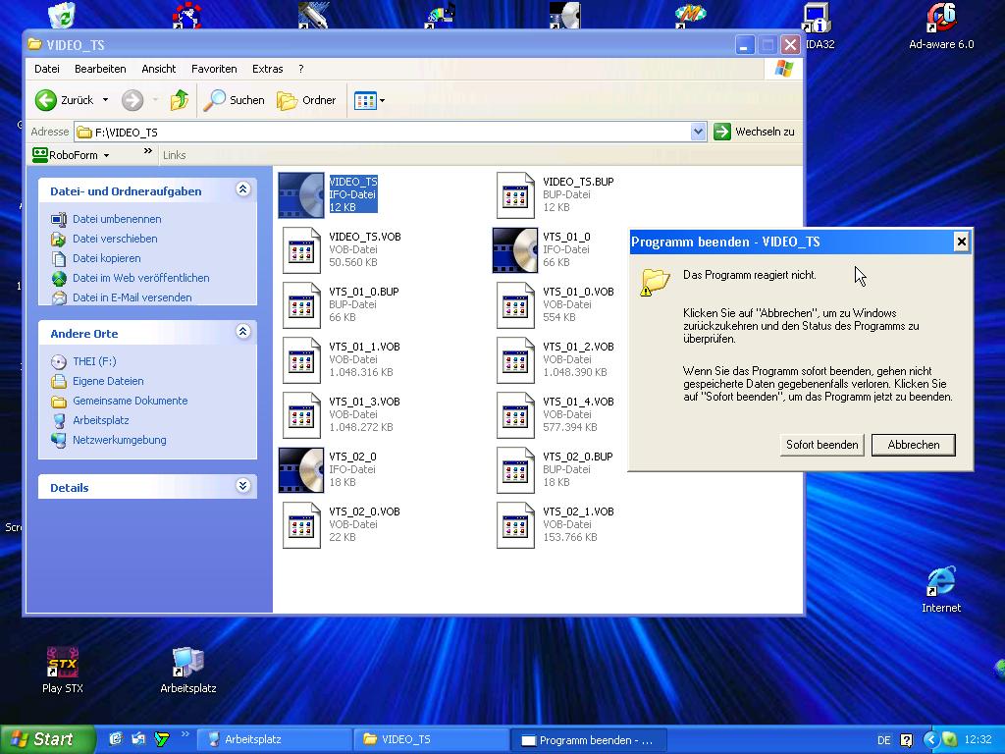
Task: Select the VIDEO_TS.BUP file icon
Action: pos(515,195)
